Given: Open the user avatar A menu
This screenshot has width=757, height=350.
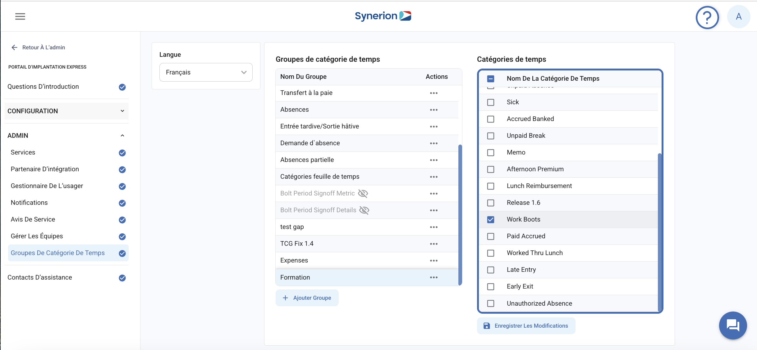Looking at the screenshot, I should (739, 16).
